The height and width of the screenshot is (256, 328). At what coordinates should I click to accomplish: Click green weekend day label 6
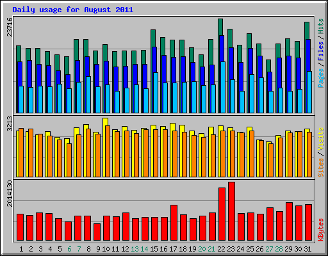coord(69,249)
